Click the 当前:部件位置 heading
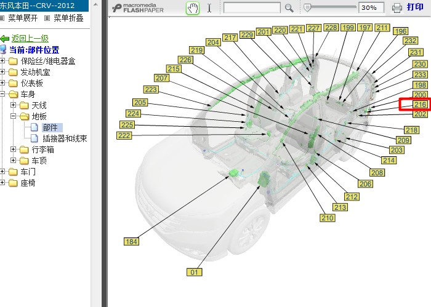The width and height of the screenshot is (431, 307). point(34,50)
